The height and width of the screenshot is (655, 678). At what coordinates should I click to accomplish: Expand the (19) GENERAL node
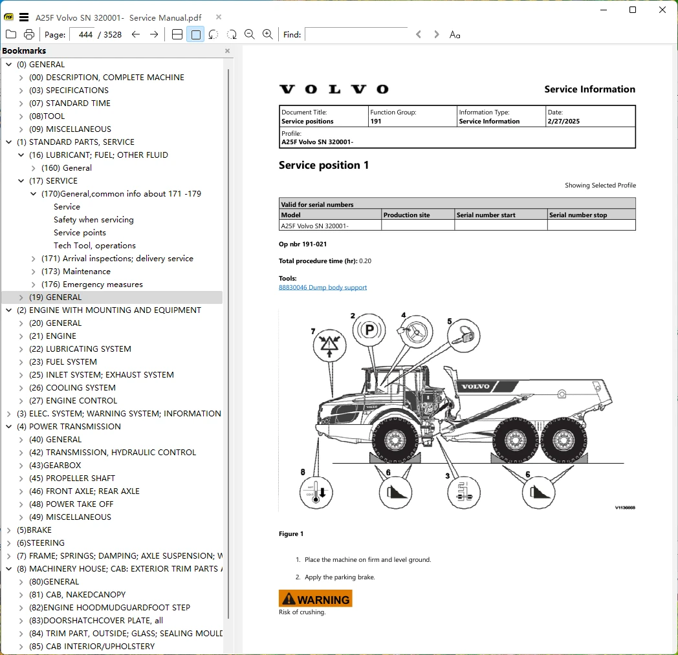pos(21,297)
